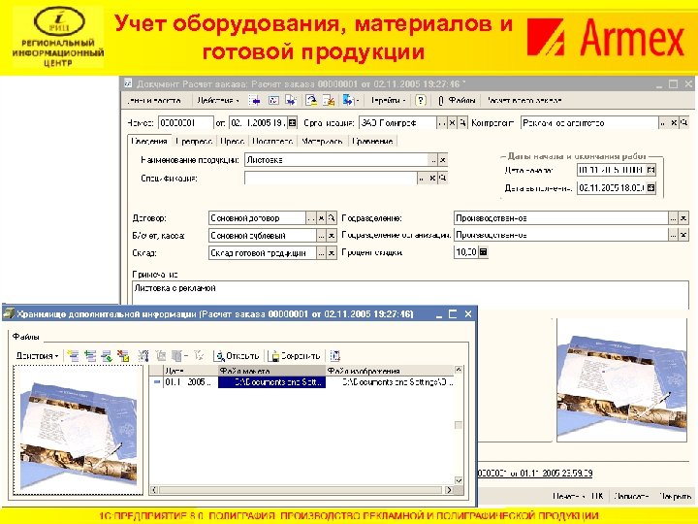Click the Файл макета column header
This screenshot has width=698, height=524.
point(271,371)
